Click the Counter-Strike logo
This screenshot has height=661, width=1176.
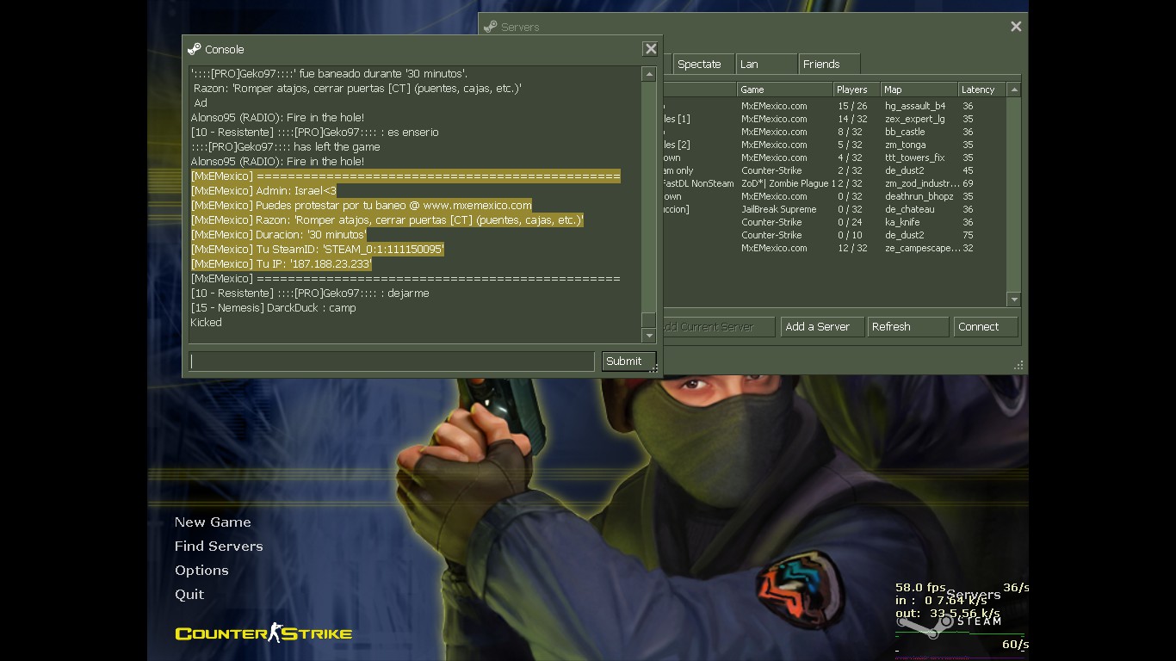(x=263, y=633)
